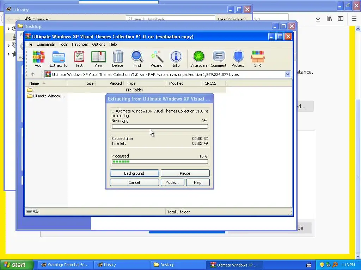The image size is (361, 270).
Task: Open the Firefox hamburger menu
Action: (x=354, y=19)
